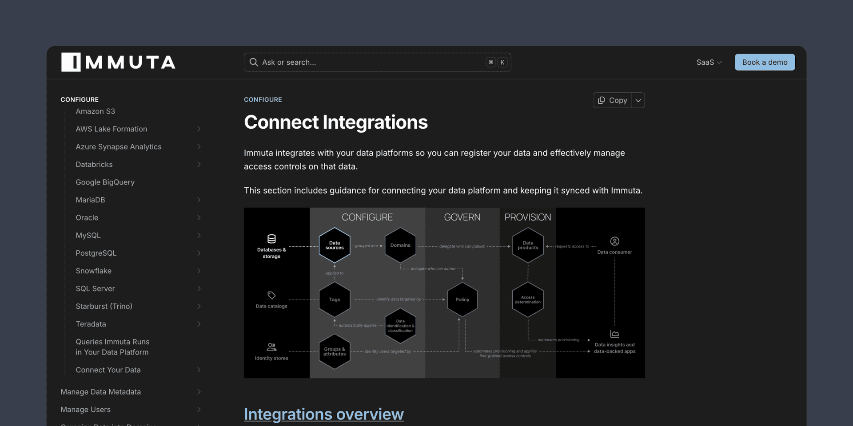Click the search magnifier icon
853x426 pixels.
(254, 62)
